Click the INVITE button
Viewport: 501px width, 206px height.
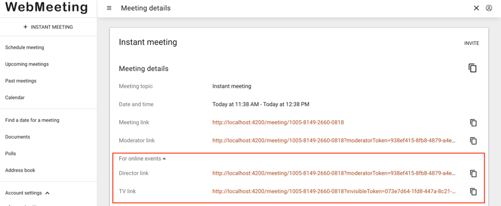click(472, 43)
